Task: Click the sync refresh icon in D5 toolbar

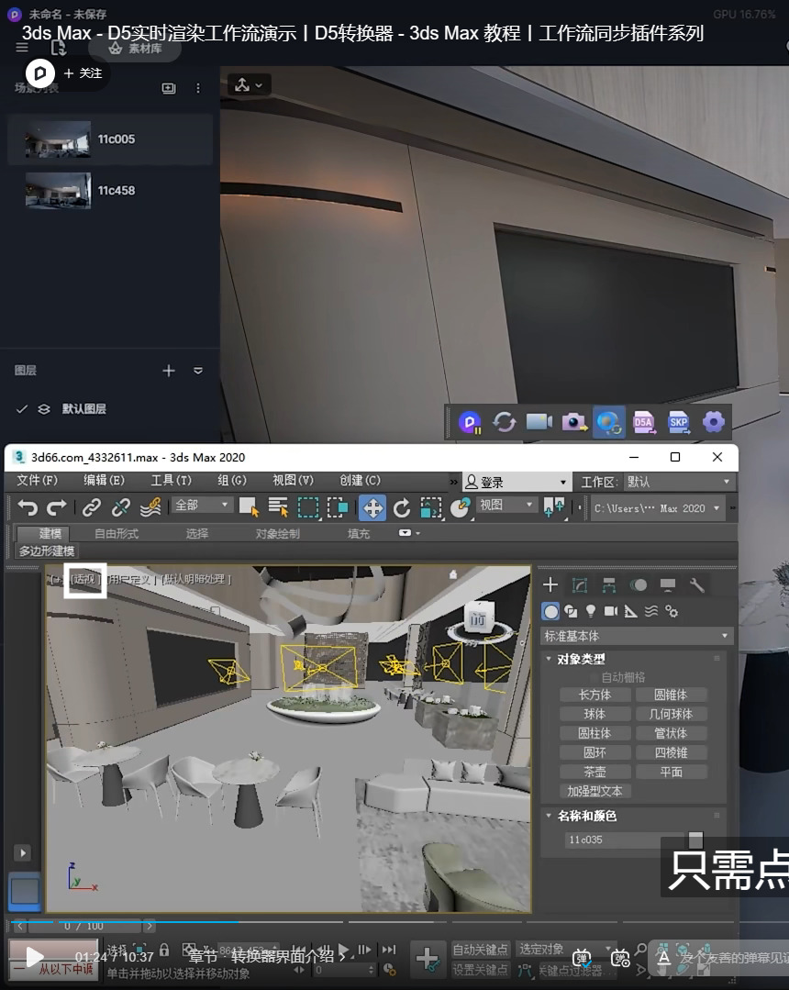Action: point(505,422)
